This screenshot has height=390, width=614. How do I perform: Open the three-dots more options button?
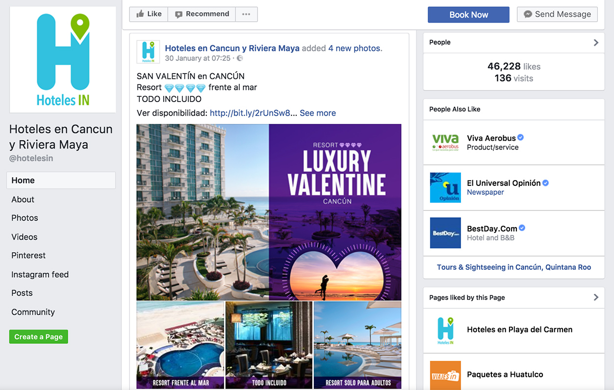point(246,14)
